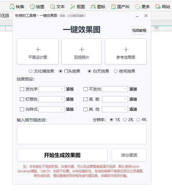Open the 抠图 magic wand icon
This screenshot has height=191, width=172.
tap(73, 7)
